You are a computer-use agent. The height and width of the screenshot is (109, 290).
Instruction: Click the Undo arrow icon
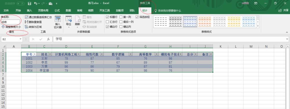click(x=36, y=3)
